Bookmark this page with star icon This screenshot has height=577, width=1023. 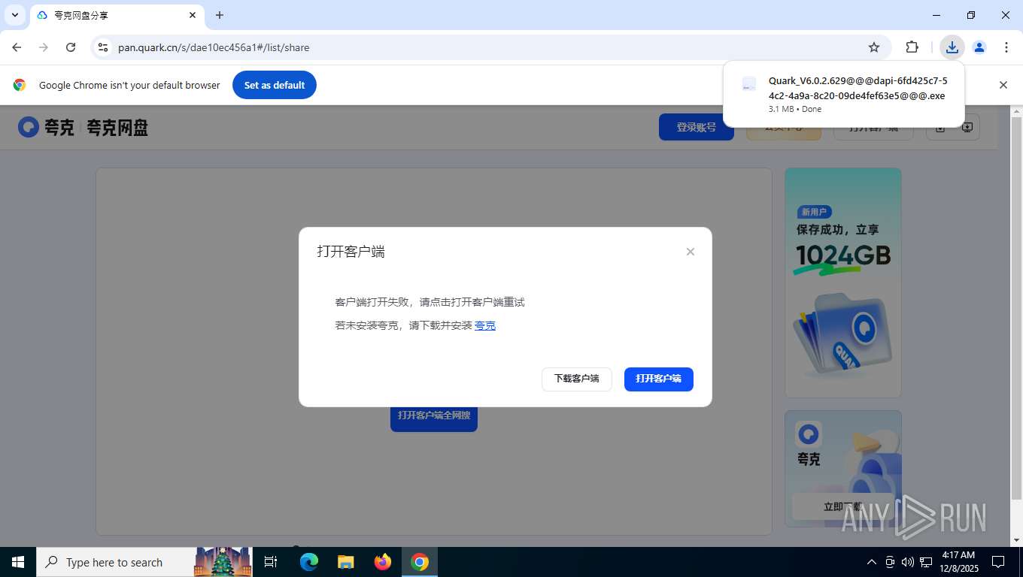(x=874, y=47)
